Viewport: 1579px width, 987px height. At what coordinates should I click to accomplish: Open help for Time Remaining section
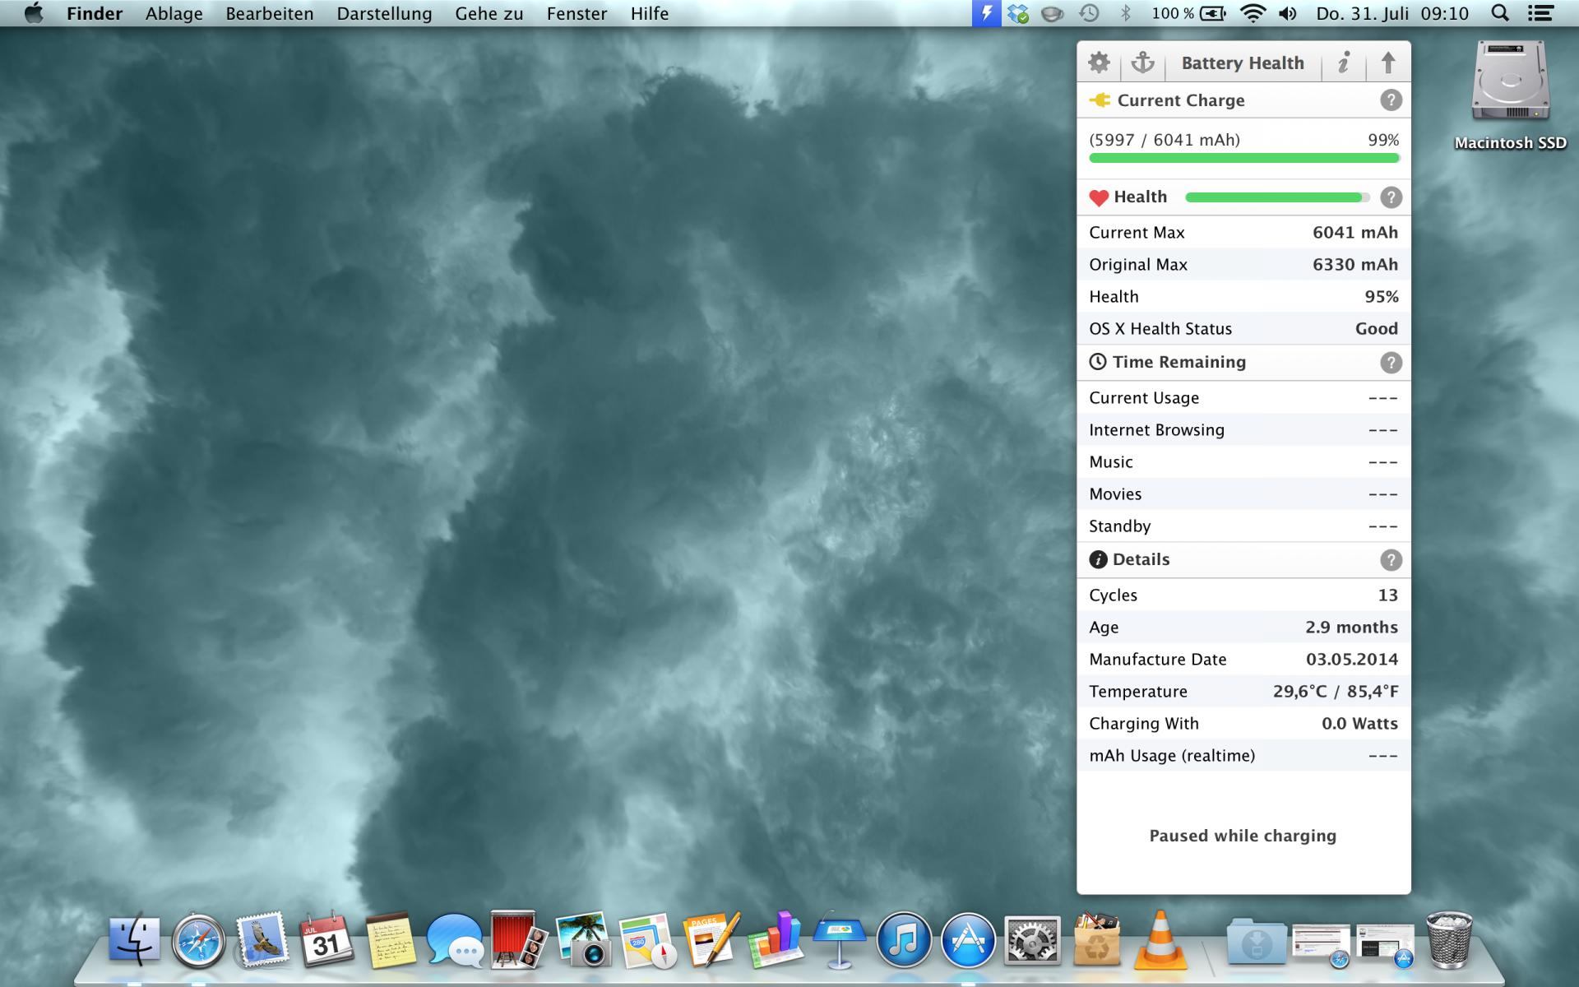pos(1390,363)
